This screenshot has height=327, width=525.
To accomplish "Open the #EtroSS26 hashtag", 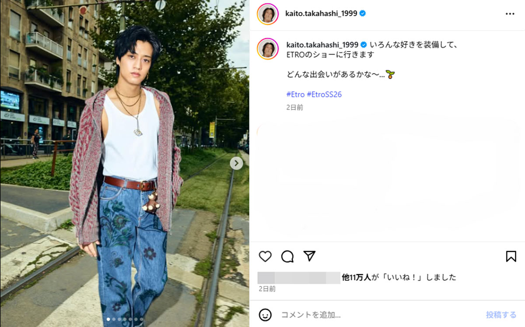I will pos(324,94).
